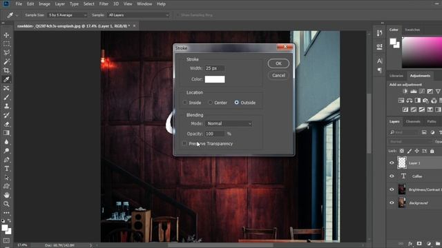Select the Dodge tool
442x248 pixels.
(x=6, y=151)
